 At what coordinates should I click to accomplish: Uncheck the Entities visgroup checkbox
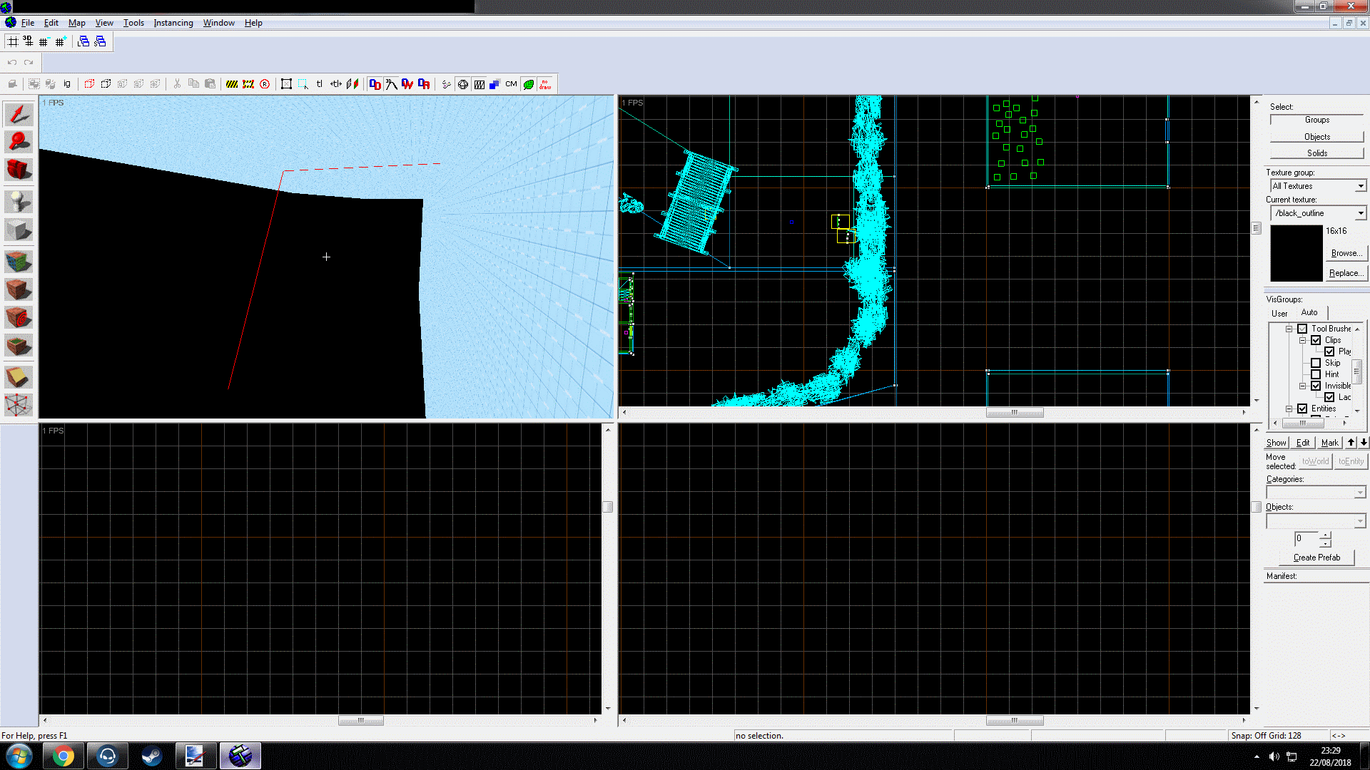(x=1302, y=409)
